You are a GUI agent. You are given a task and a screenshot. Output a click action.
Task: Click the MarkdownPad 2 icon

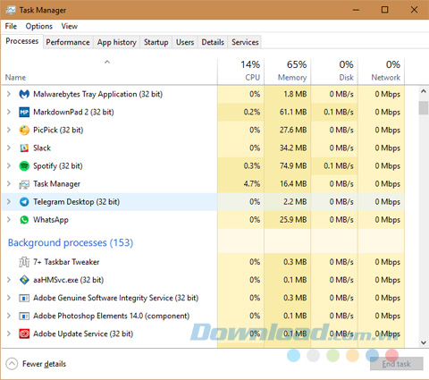[24, 112]
